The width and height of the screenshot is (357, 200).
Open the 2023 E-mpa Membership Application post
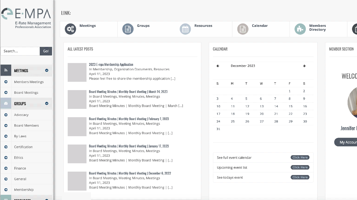pos(111,65)
